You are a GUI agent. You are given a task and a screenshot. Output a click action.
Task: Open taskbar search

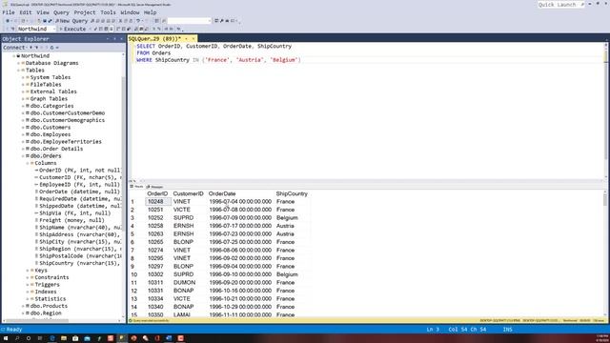click(17, 338)
